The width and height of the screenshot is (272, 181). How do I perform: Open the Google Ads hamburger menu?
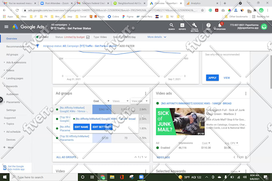(x=6, y=27)
